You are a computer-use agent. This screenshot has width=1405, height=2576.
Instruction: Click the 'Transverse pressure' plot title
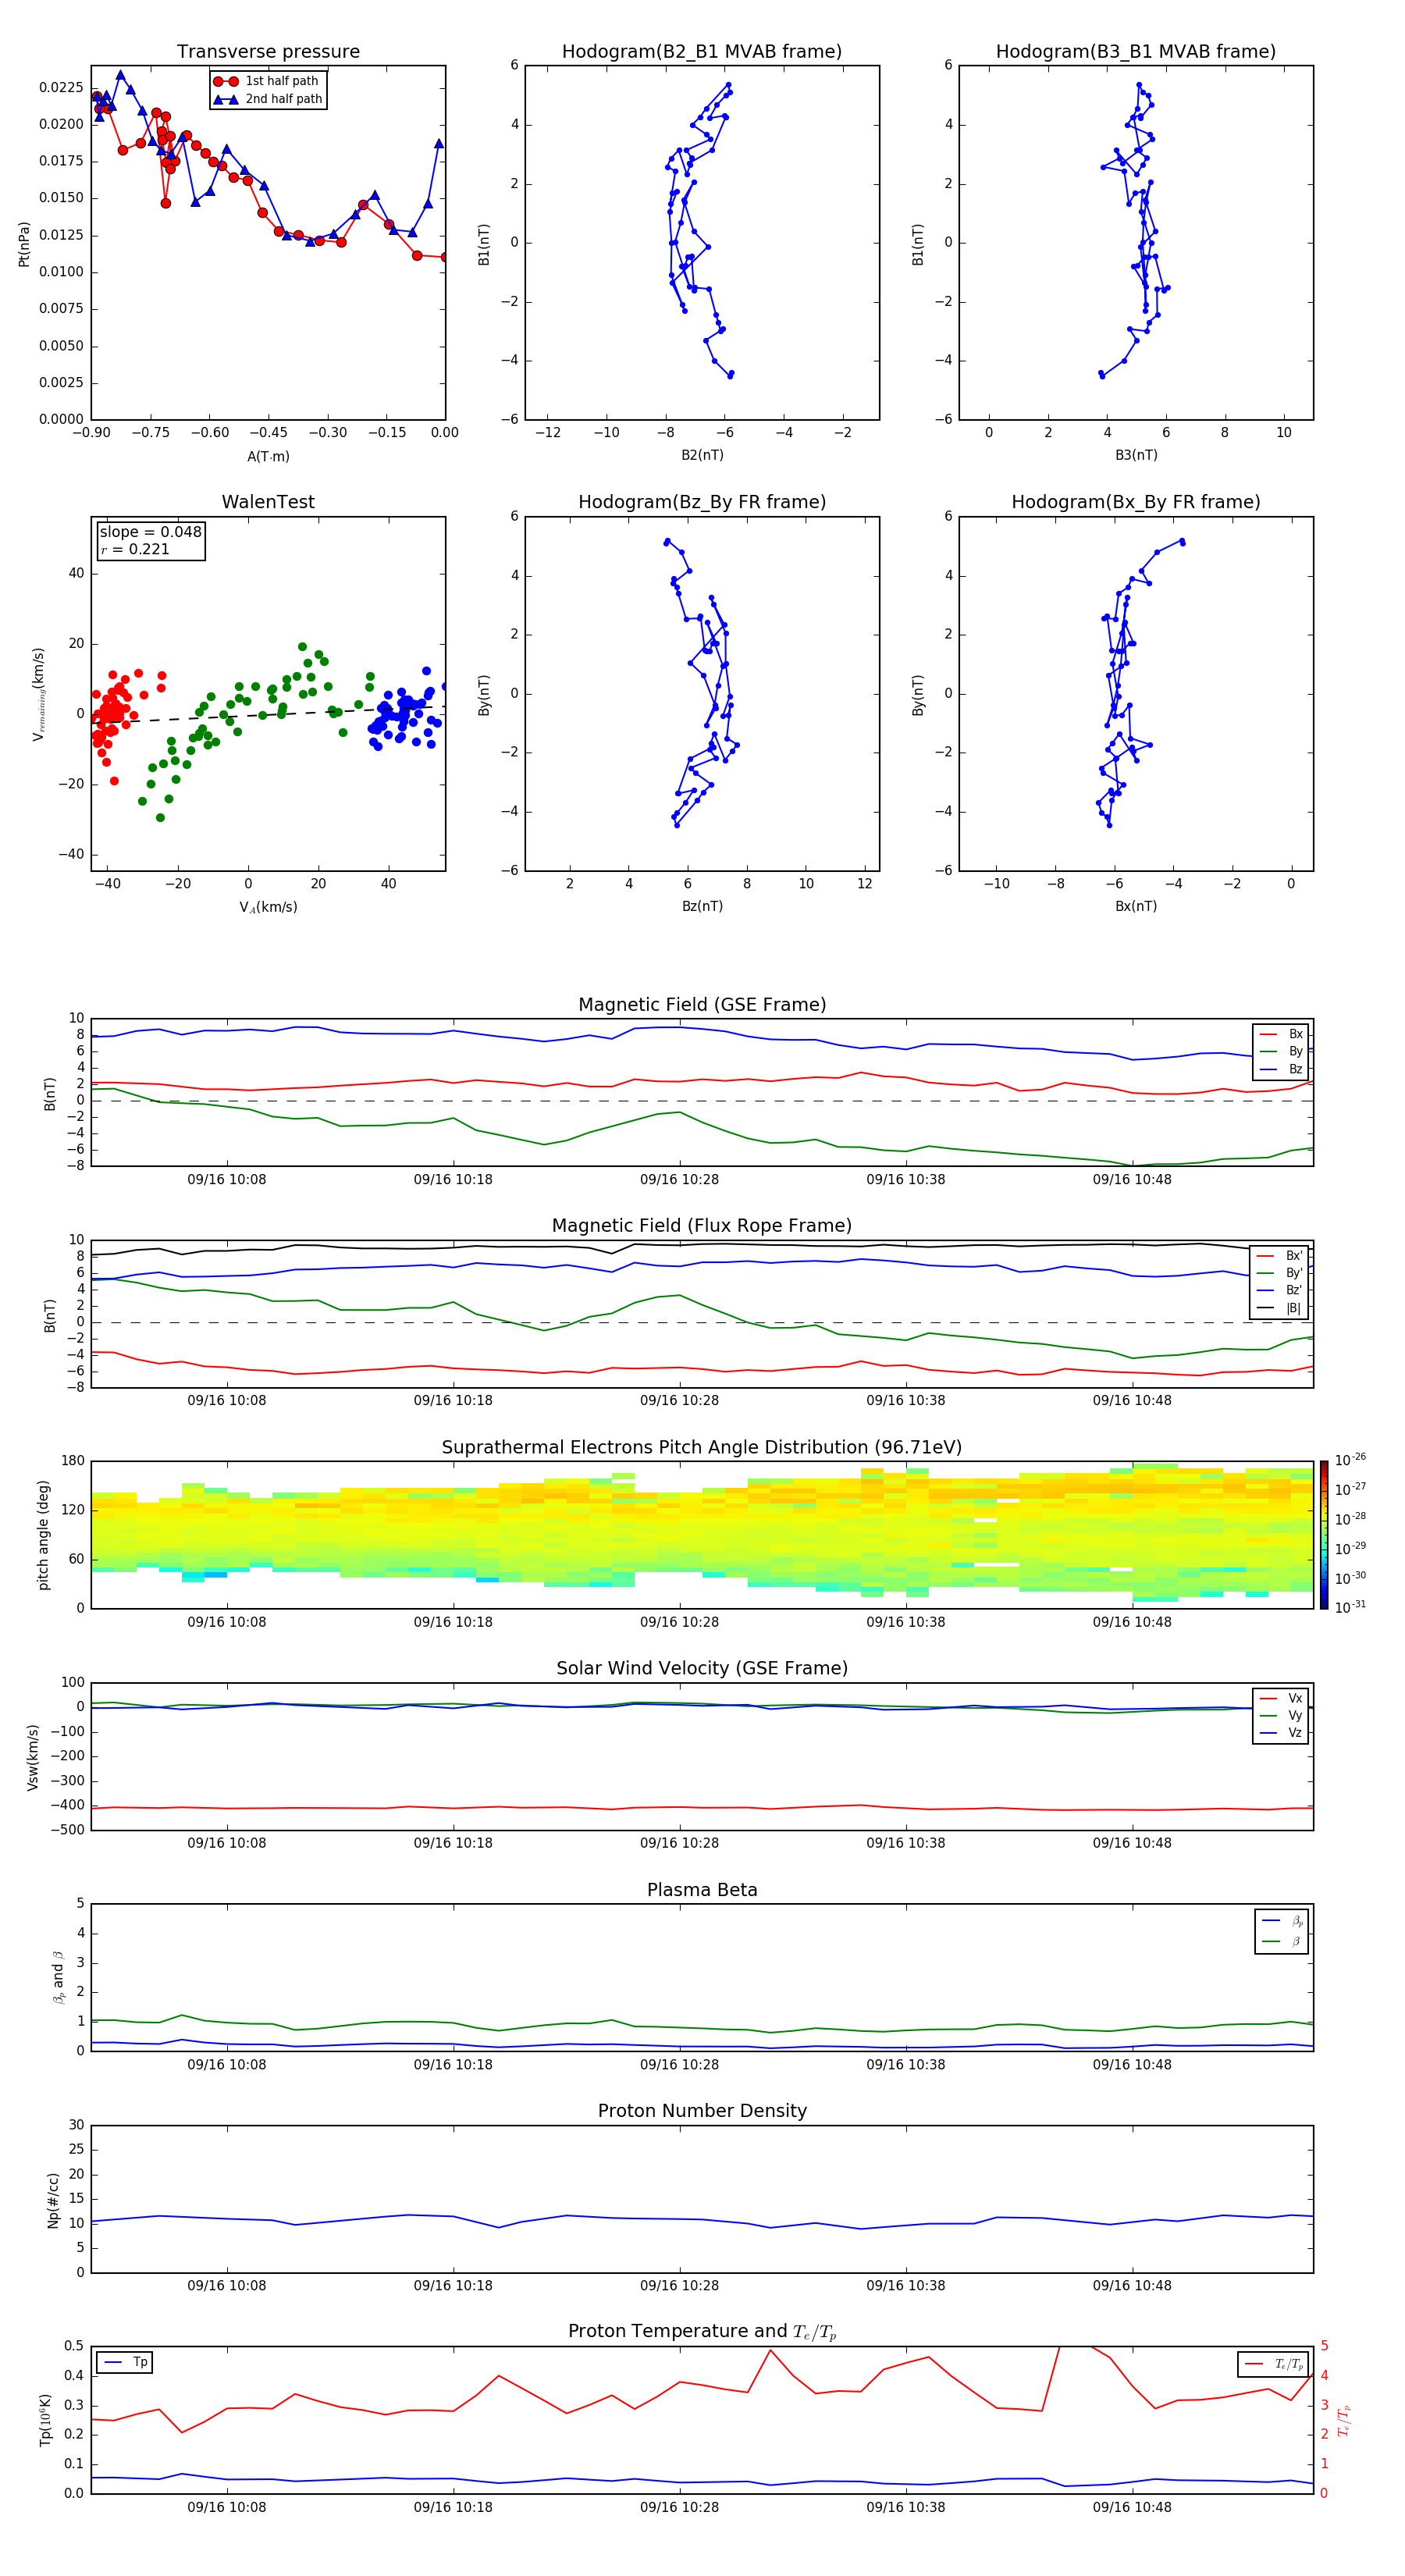point(268,52)
